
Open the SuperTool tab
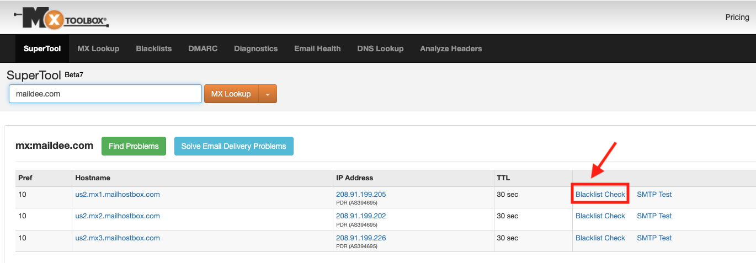click(x=42, y=49)
